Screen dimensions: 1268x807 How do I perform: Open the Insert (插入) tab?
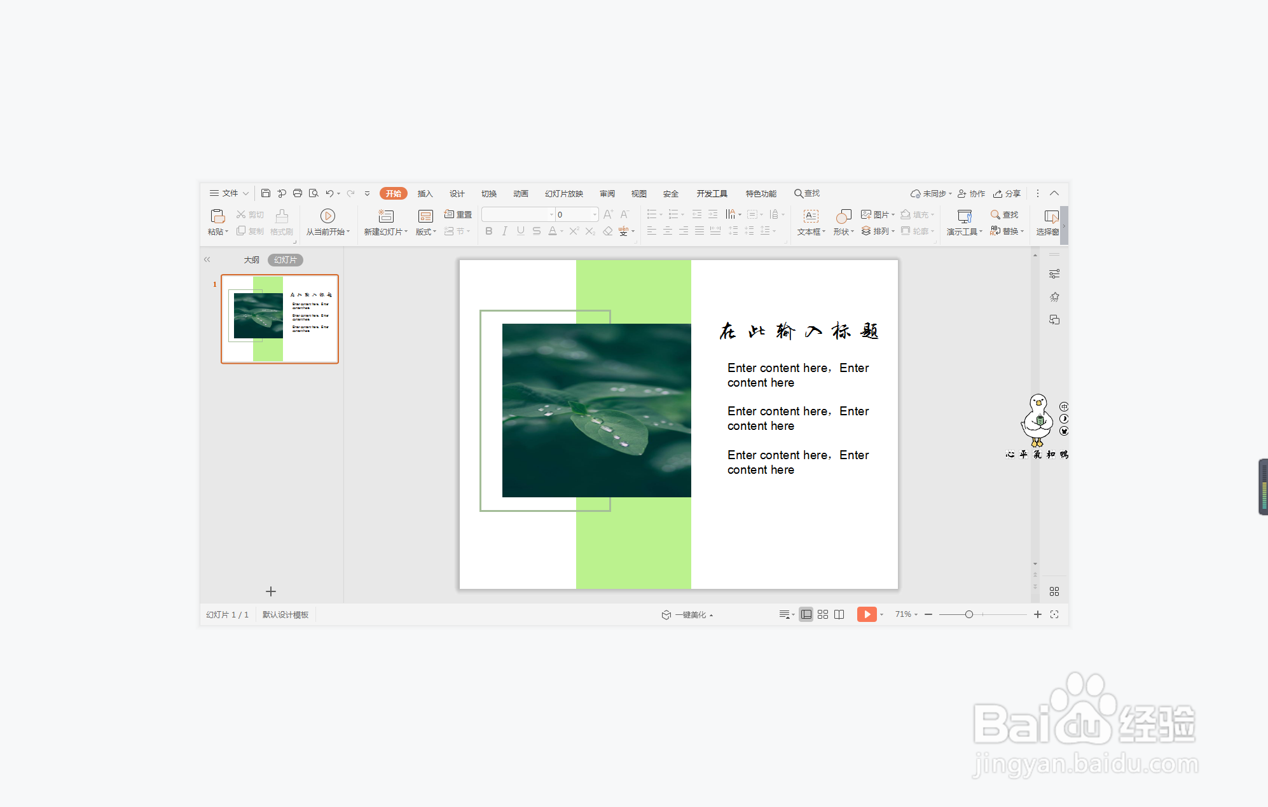(x=425, y=193)
